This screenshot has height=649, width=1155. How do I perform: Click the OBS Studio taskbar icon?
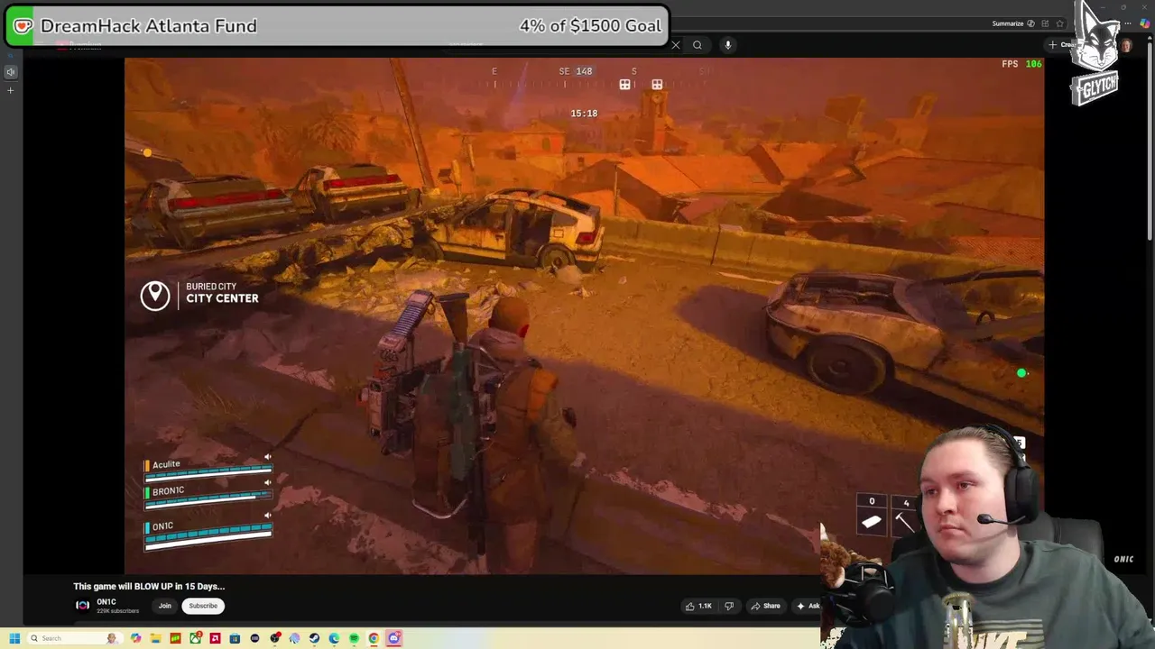click(x=274, y=638)
